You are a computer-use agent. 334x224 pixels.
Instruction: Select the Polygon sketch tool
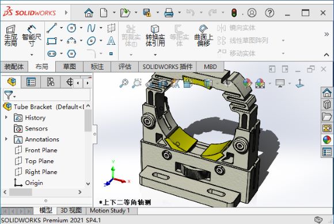click(71, 53)
